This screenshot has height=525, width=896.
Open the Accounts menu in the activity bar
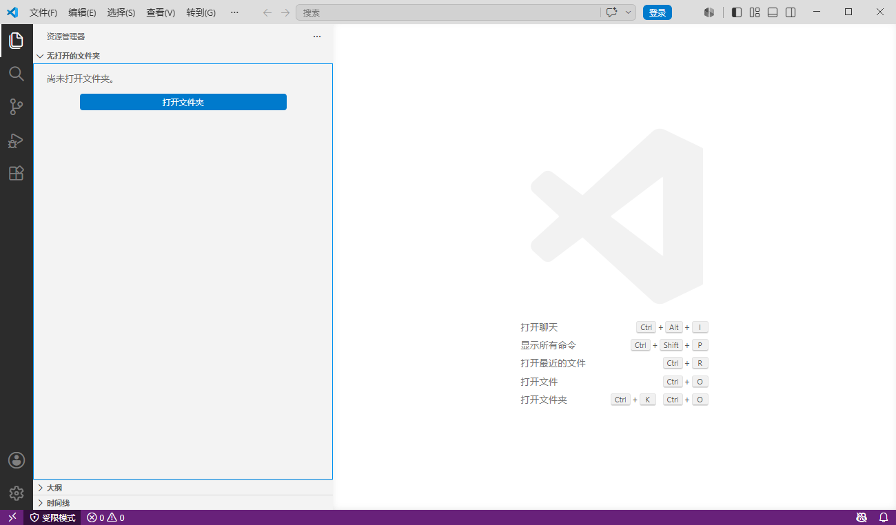coord(16,460)
